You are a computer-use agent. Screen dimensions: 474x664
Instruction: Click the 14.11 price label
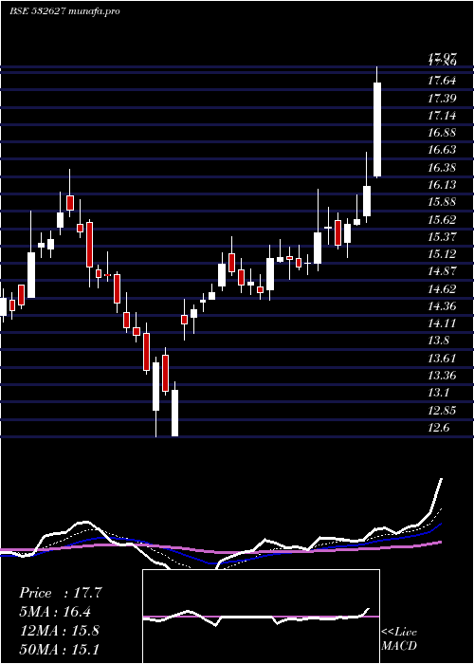point(442,323)
